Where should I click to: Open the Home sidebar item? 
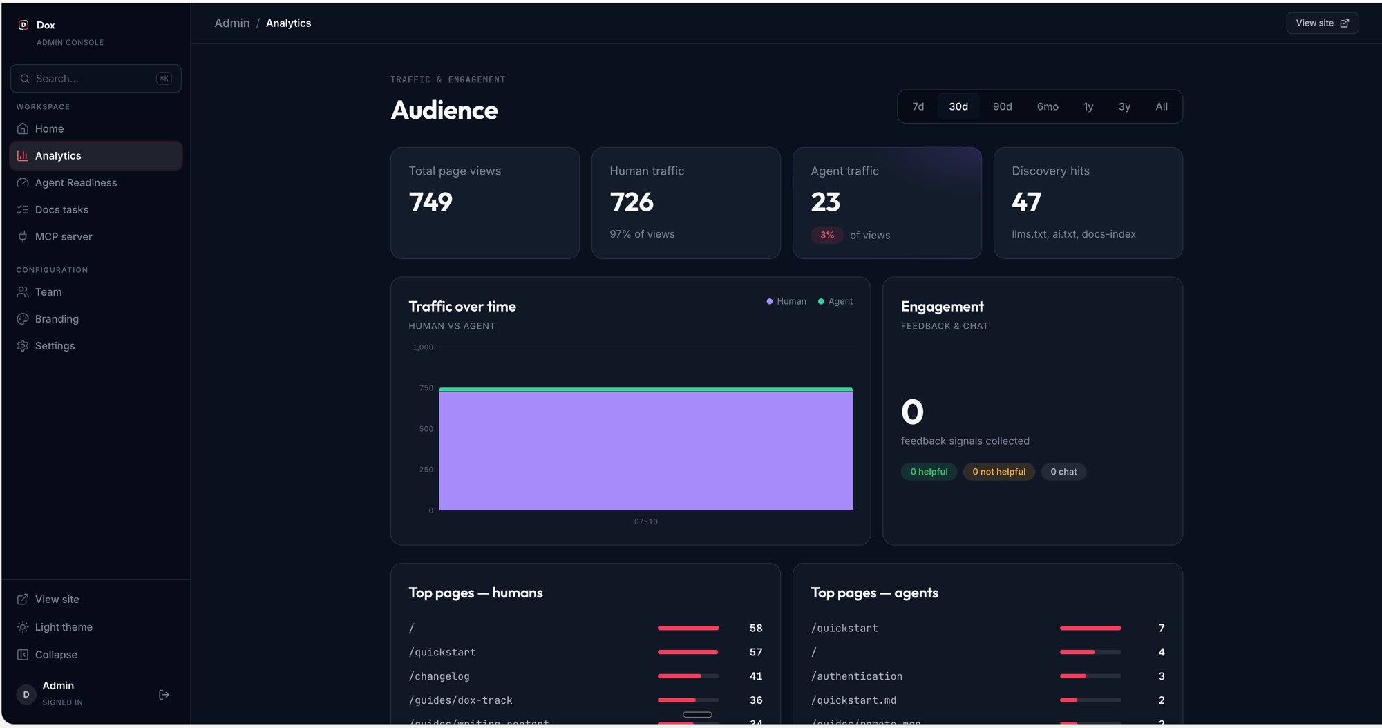pos(96,128)
